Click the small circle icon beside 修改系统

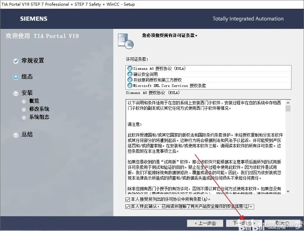click(24, 109)
